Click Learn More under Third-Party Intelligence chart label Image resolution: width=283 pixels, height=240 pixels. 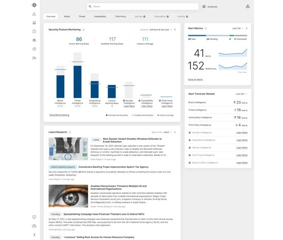[167, 106]
